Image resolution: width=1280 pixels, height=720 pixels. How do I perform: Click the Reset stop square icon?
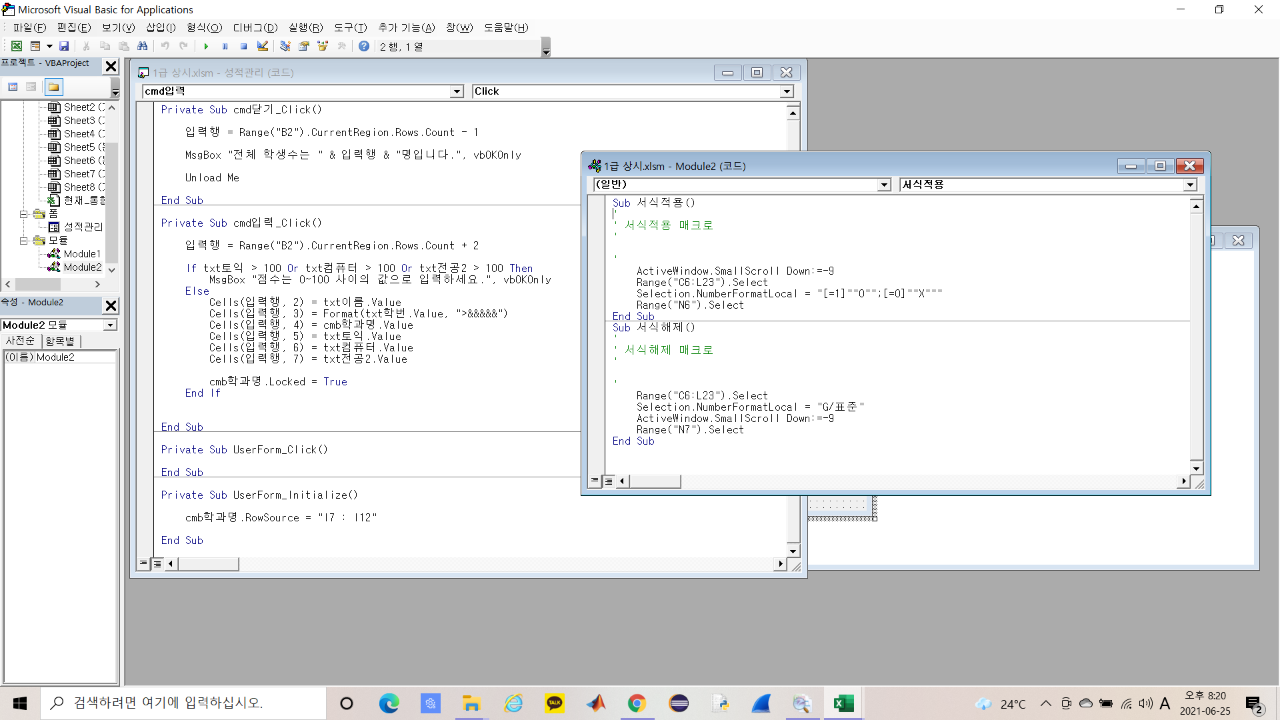[244, 46]
